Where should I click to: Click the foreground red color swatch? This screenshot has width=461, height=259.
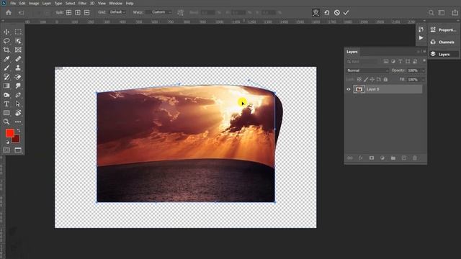coord(9,133)
